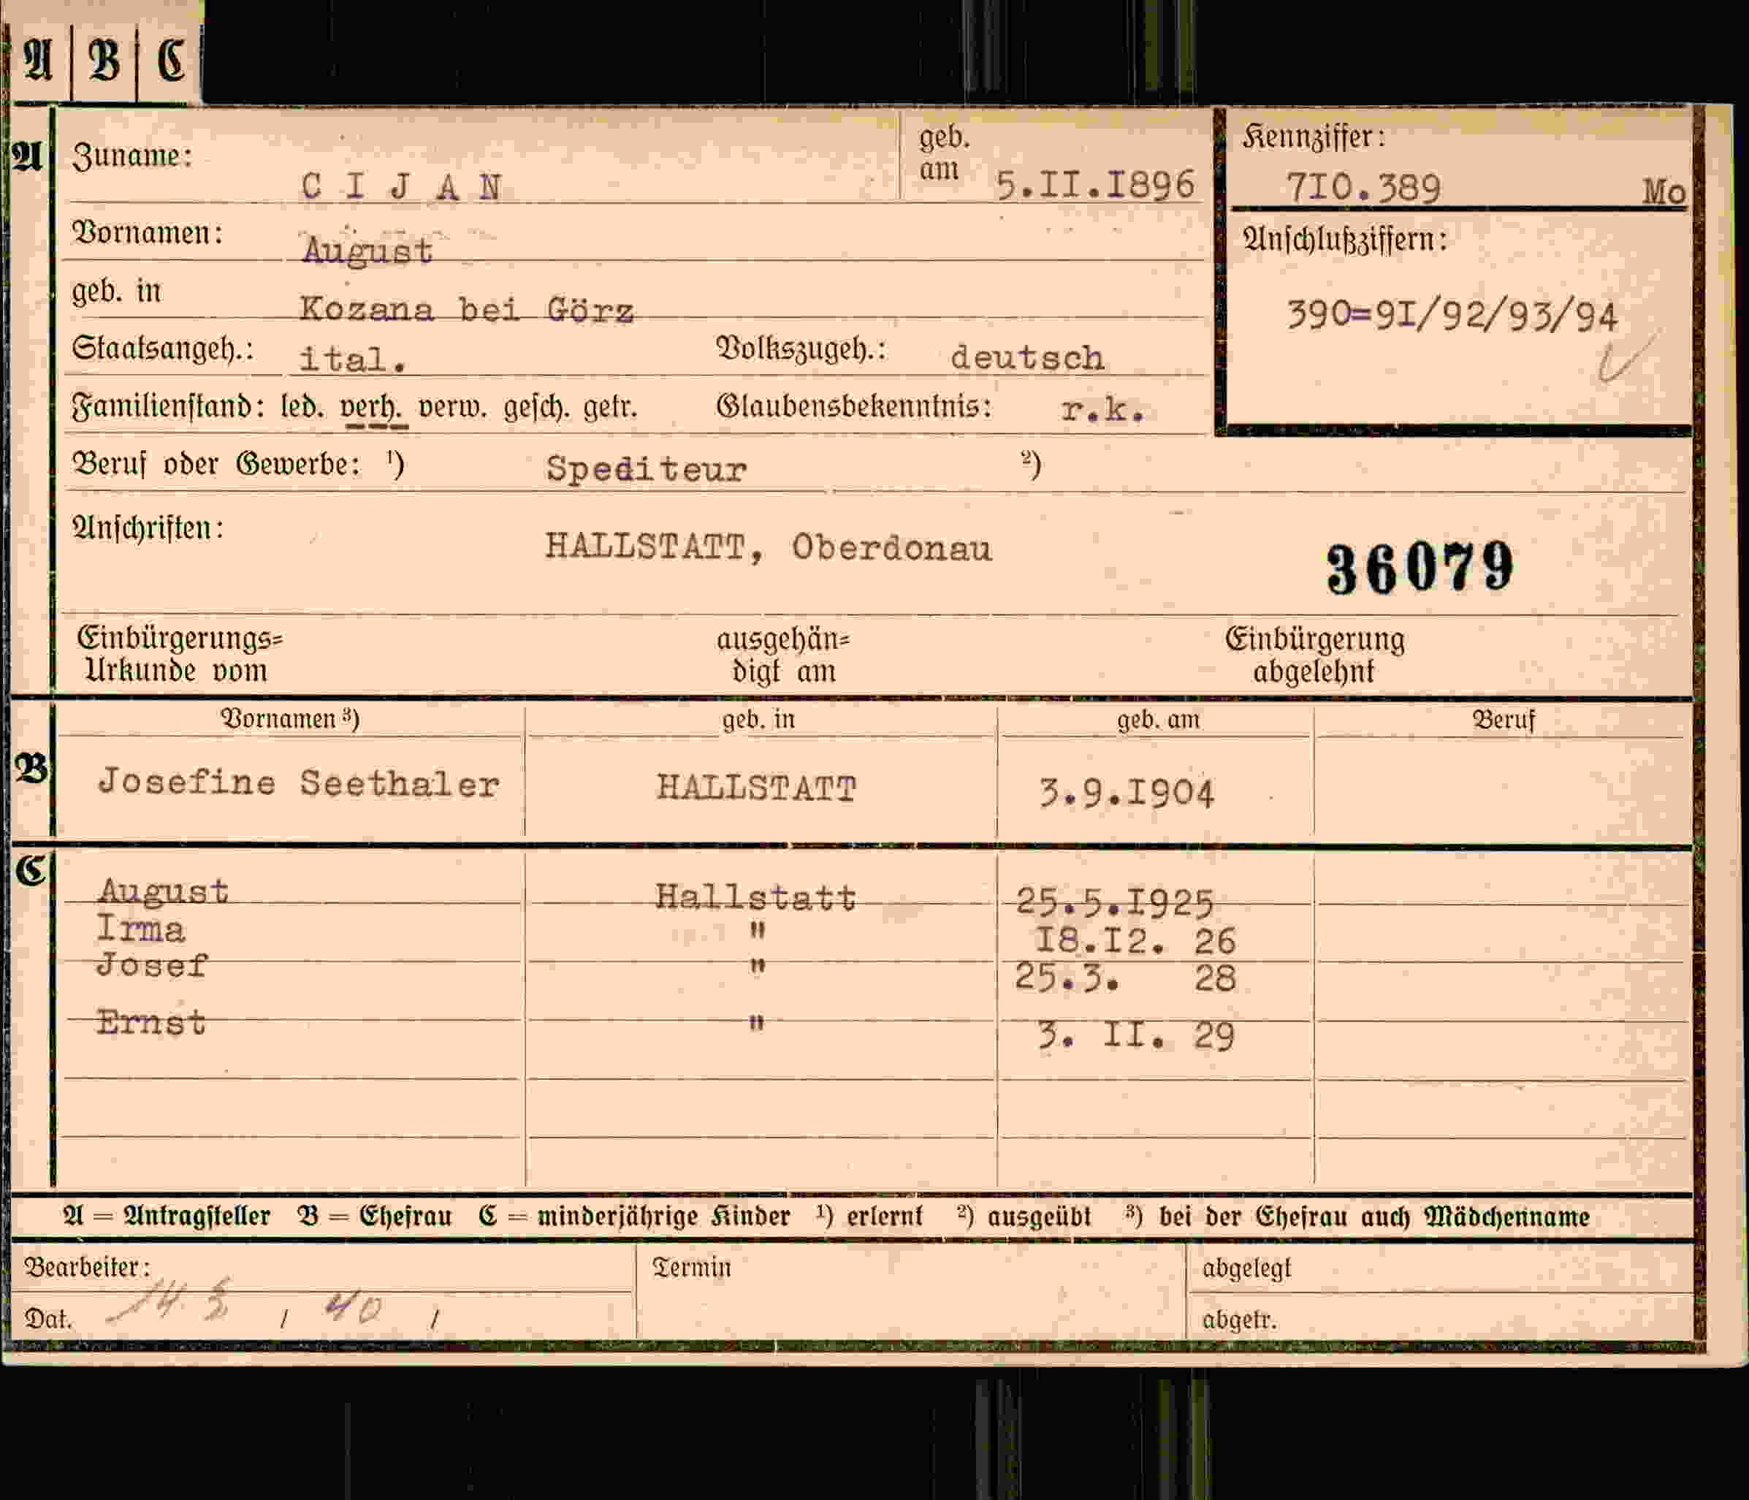
Task: Click the "Familienstand:" label
Action: coord(169,408)
